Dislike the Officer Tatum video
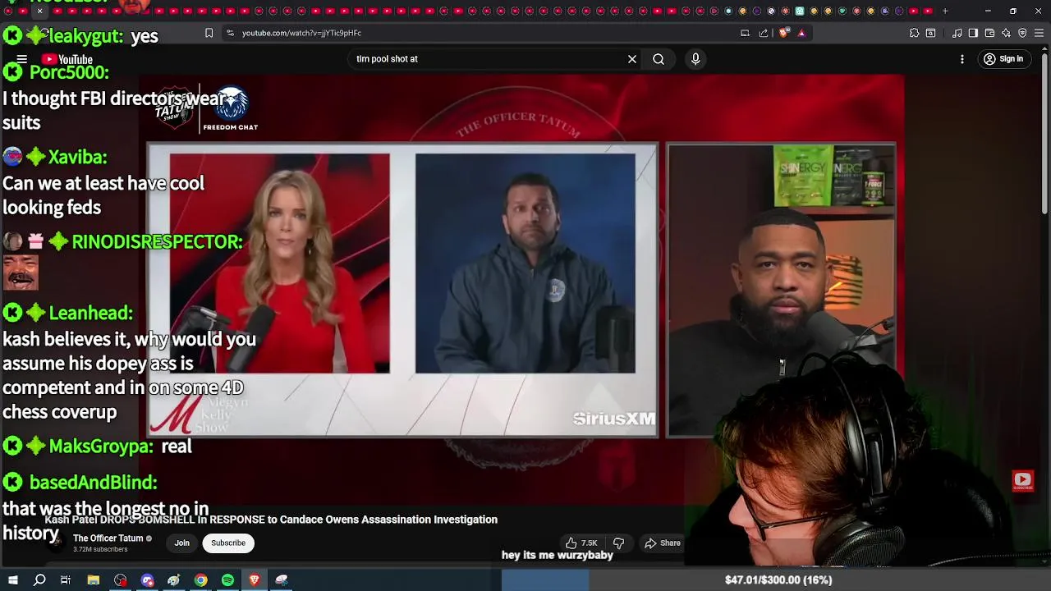The height and width of the screenshot is (591, 1051). pos(619,543)
